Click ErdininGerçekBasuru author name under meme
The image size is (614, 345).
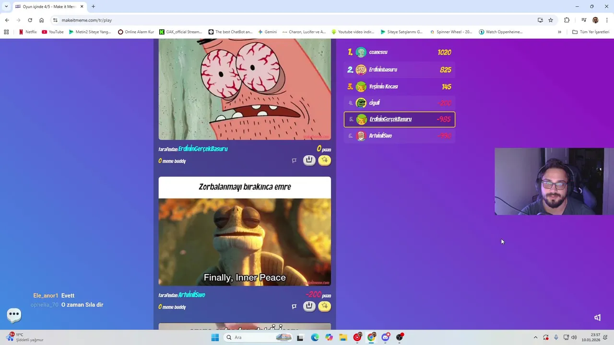(203, 149)
